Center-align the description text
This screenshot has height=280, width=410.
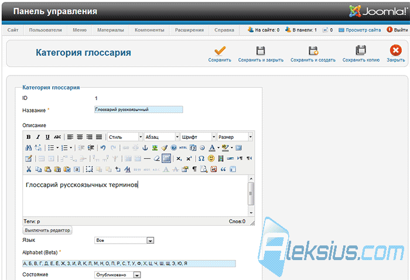[x=80, y=137]
